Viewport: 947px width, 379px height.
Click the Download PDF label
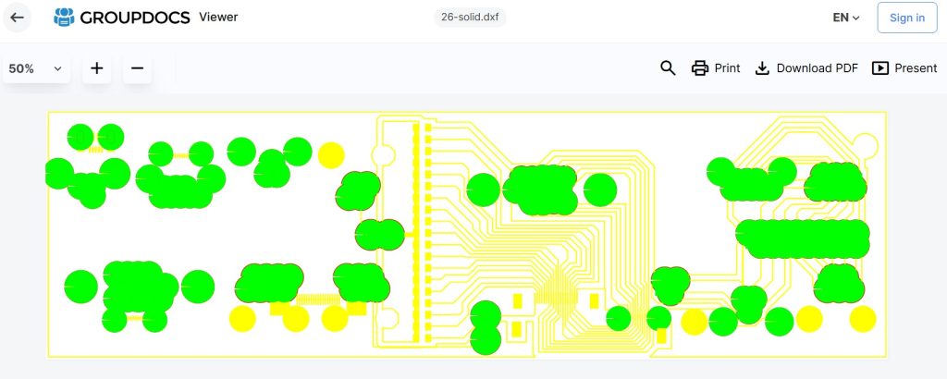tap(817, 68)
